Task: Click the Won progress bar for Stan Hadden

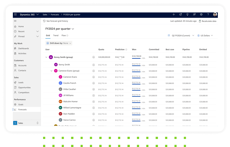Action: (136, 115)
